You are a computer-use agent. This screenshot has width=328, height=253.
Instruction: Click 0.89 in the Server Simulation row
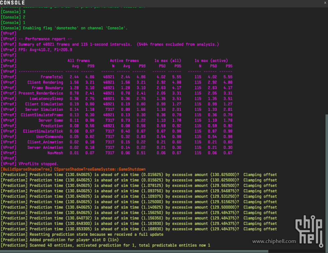point(126,109)
